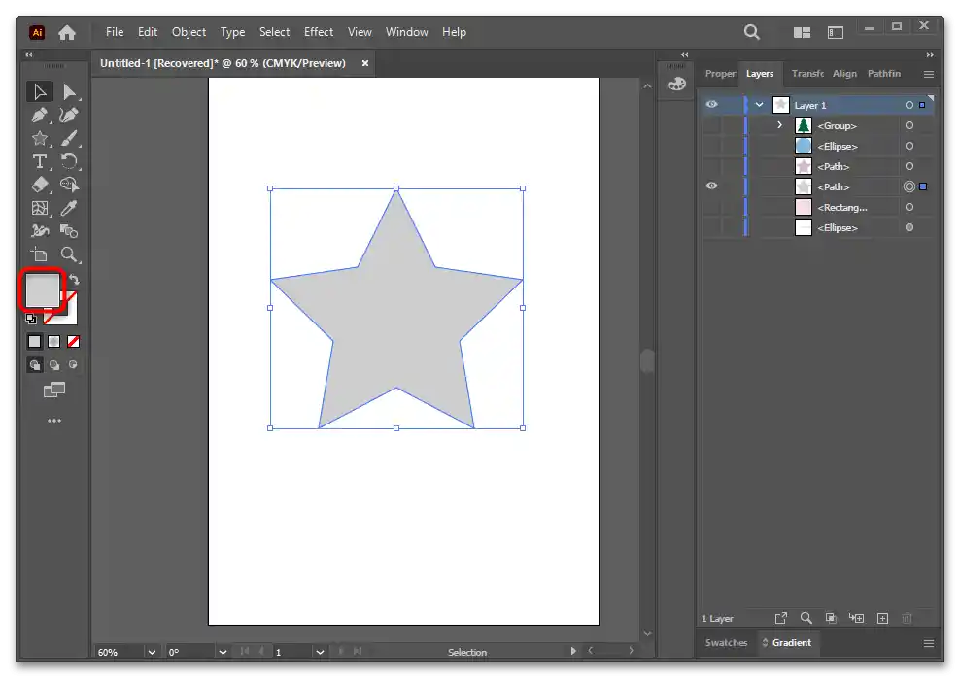Open the Effect menu
Image resolution: width=960 pixels, height=678 pixels.
pos(319,32)
